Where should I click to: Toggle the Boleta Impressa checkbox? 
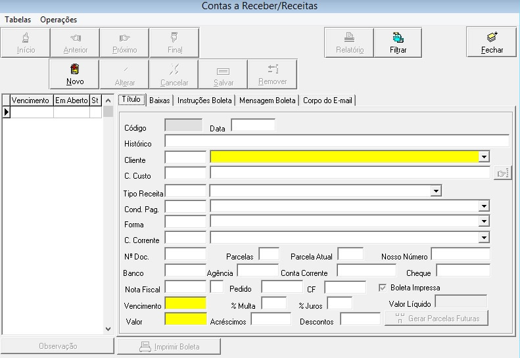click(383, 288)
